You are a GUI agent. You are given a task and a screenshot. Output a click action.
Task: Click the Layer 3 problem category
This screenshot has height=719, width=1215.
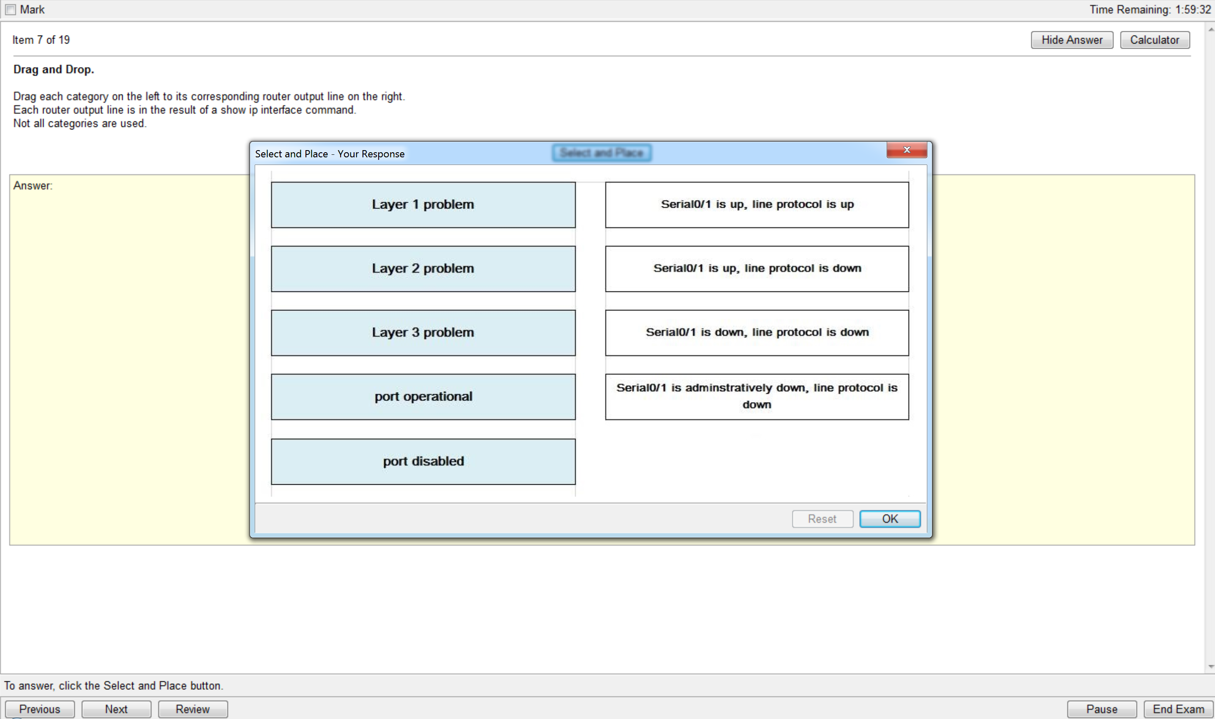click(423, 332)
